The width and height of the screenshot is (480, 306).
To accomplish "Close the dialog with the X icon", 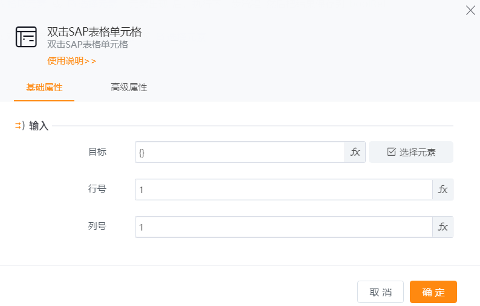I will click(x=470, y=10).
